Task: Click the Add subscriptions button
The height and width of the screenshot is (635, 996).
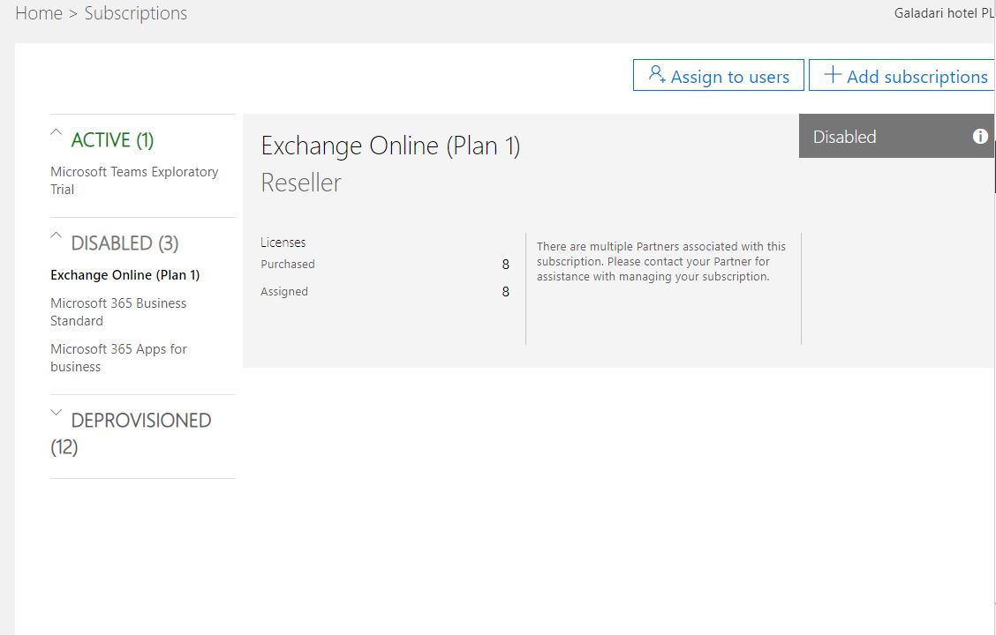Action: [x=902, y=76]
